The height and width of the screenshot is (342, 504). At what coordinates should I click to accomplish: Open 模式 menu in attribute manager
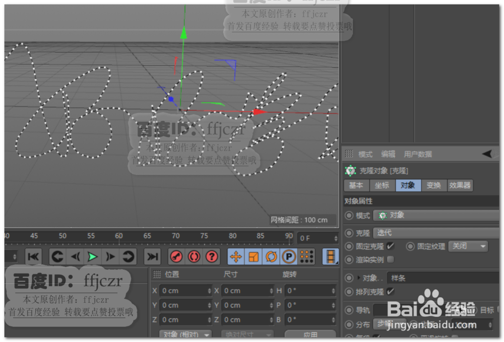click(365, 154)
